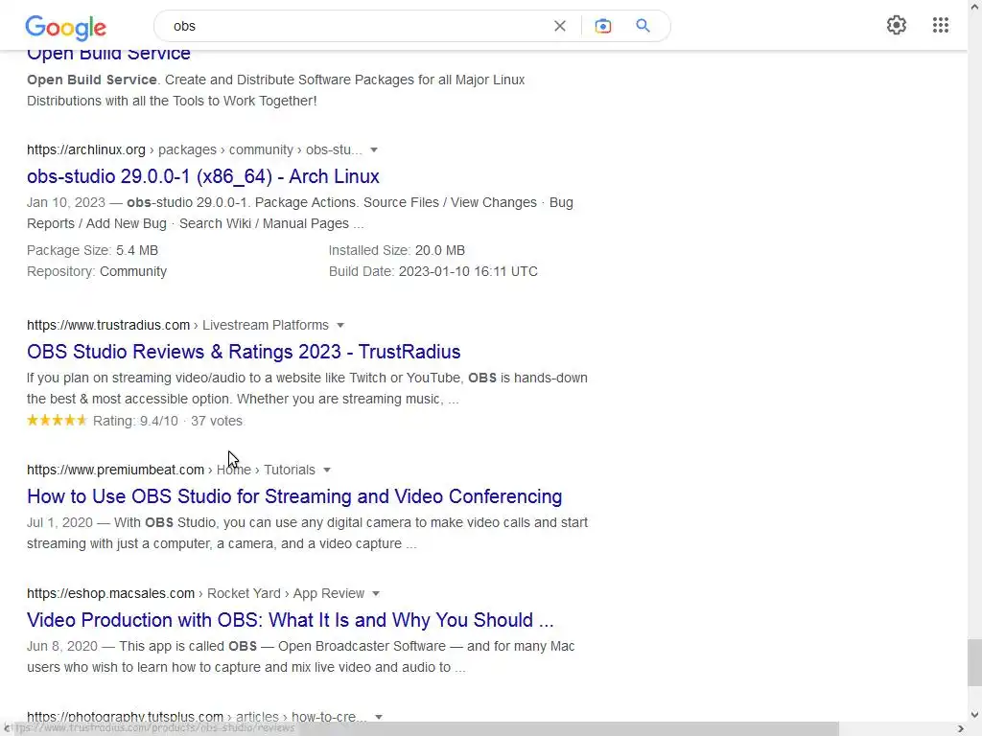Click the horizontal scrollbar right arrow
This screenshot has height=736, width=982.
pos(961,728)
